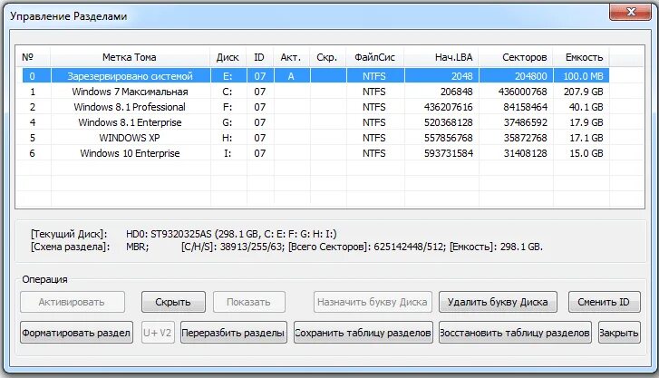Click sector count 37486592
The height and width of the screenshot is (378, 659).
[x=526, y=122]
